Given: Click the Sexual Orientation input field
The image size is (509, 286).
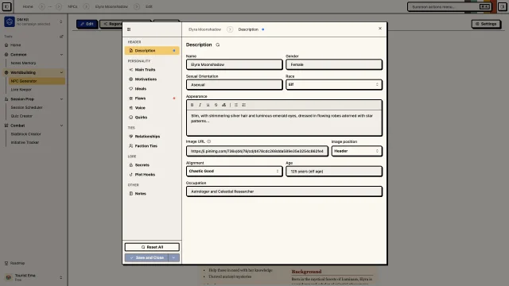Looking at the screenshot, I should (x=234, y=85).
